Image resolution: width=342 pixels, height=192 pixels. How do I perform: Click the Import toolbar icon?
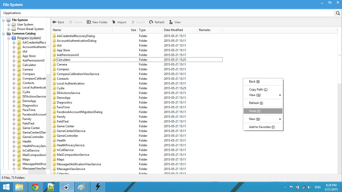point(114,22)
